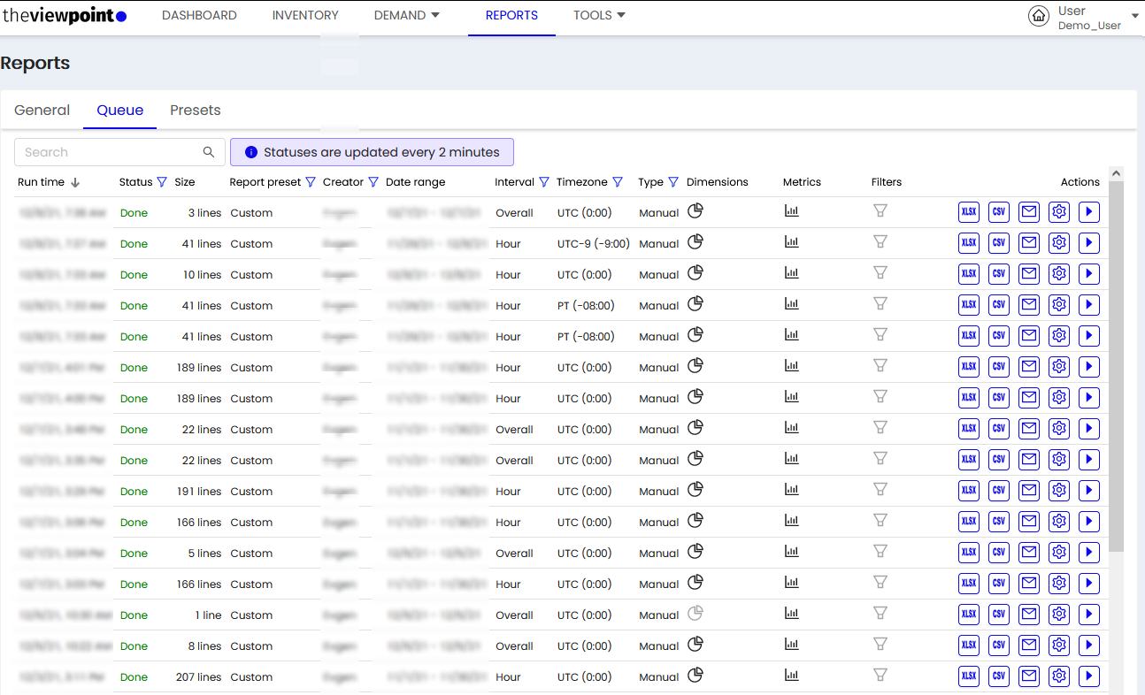Select the REPORTS nav item

(511, 15)
